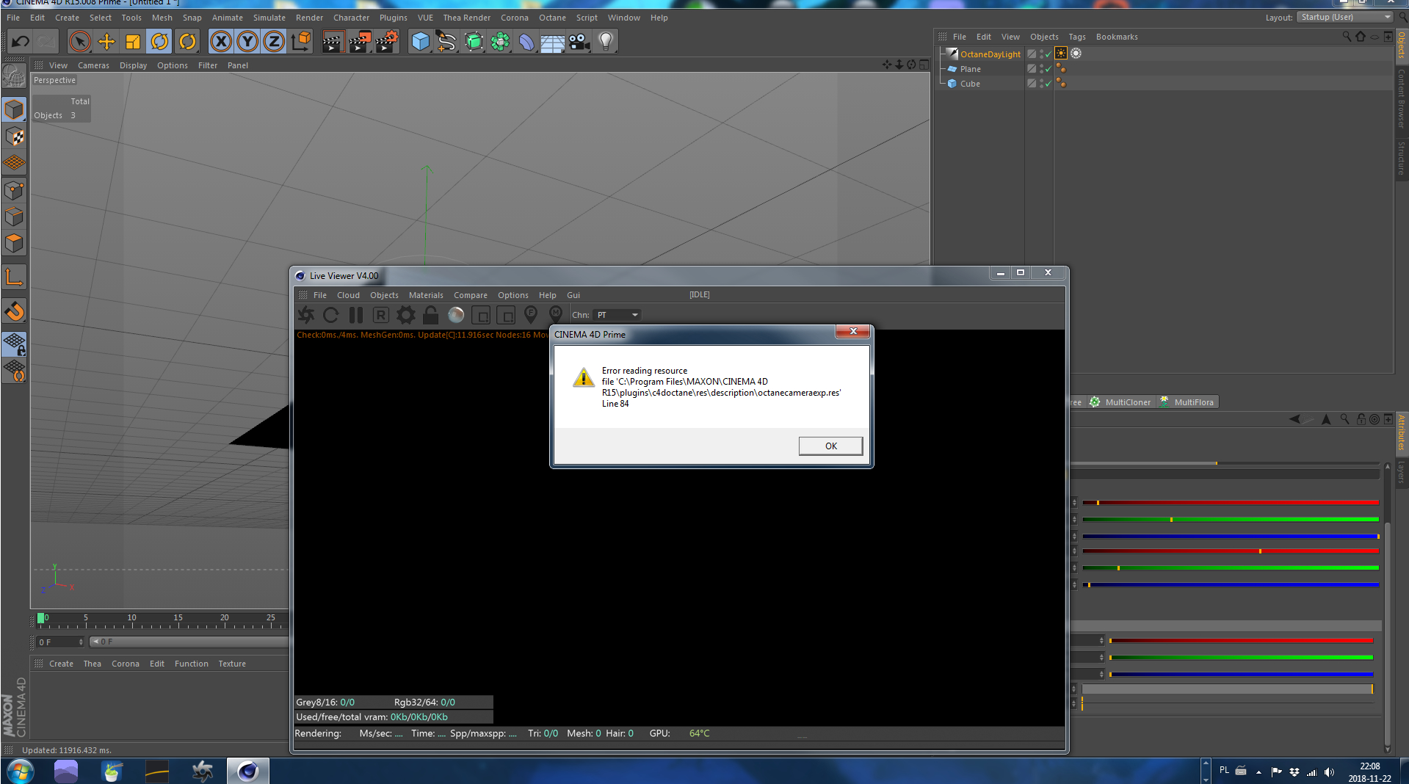Activate the highlighted Rotate tool
Image resolution: width=1409 pixels, height=784 pixels.
coord(159,42)
